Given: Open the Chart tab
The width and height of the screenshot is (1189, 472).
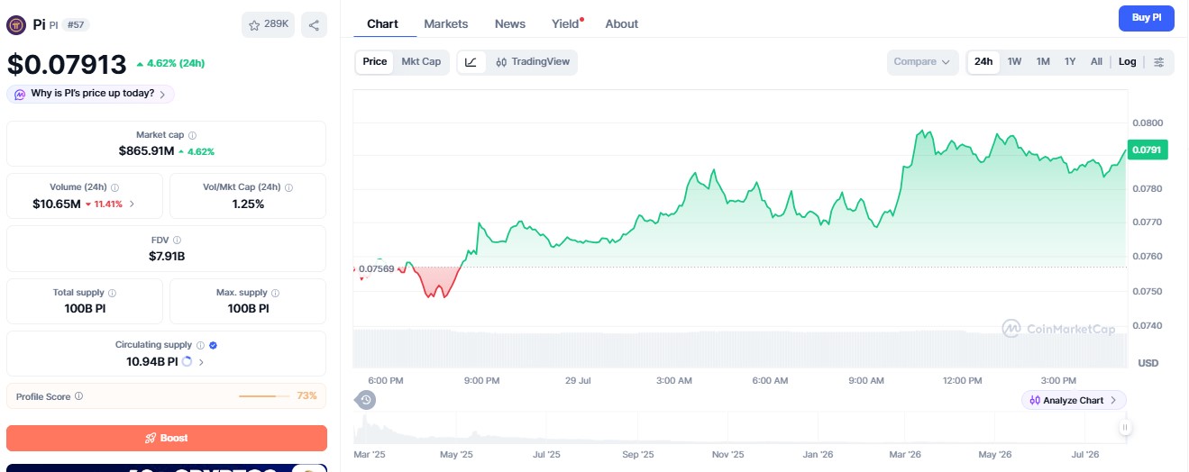Looking at the screenshot, I should pos(382,24).
